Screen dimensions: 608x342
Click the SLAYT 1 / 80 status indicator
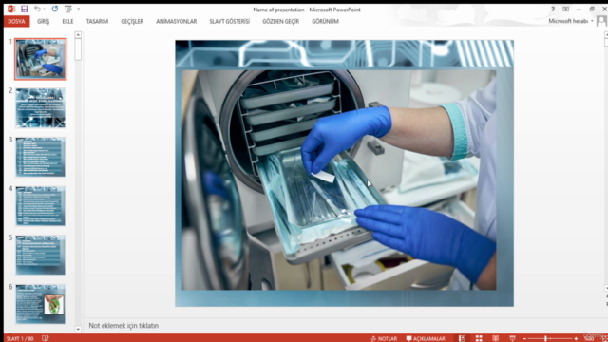[20, 338]
